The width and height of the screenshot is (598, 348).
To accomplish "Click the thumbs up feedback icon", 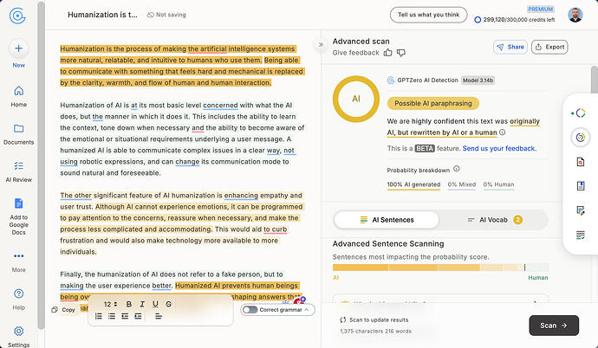I will 388,53.
